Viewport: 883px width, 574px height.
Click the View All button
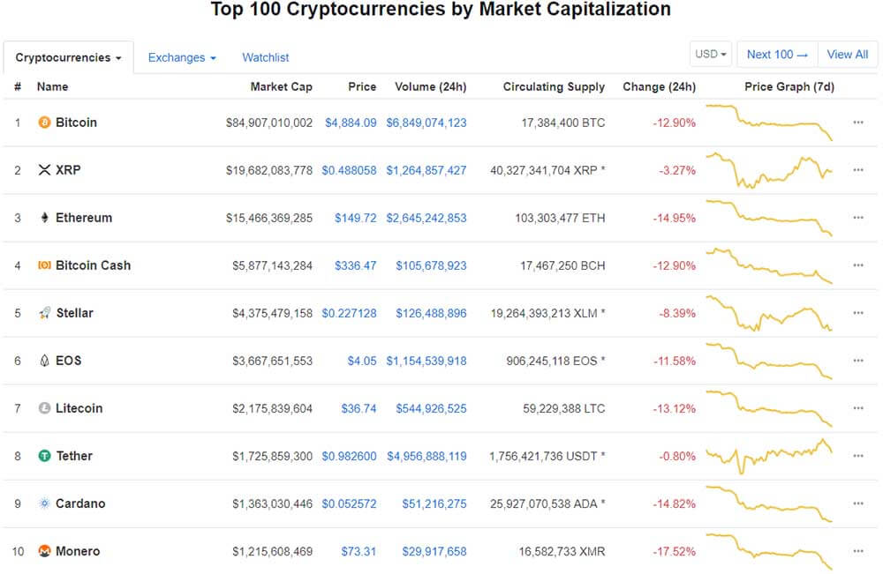(x=848, y=54)
